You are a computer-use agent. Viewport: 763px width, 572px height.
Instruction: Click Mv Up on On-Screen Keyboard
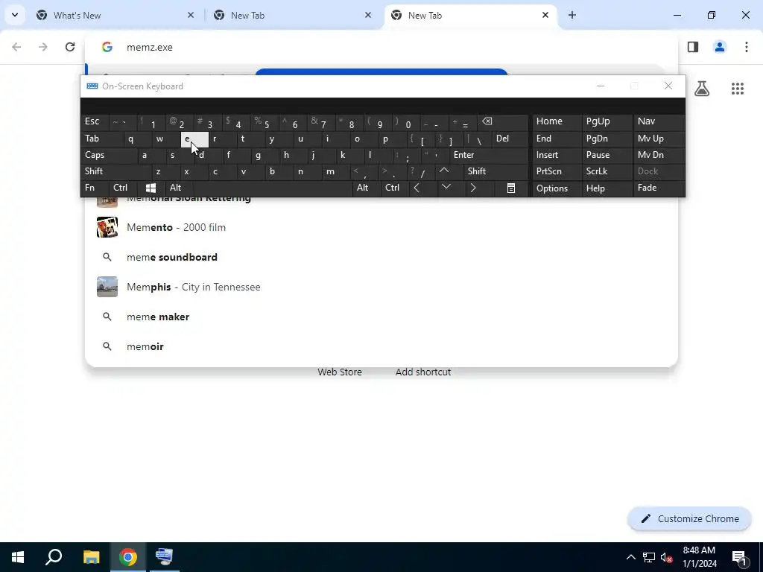[x=658, y=139]
